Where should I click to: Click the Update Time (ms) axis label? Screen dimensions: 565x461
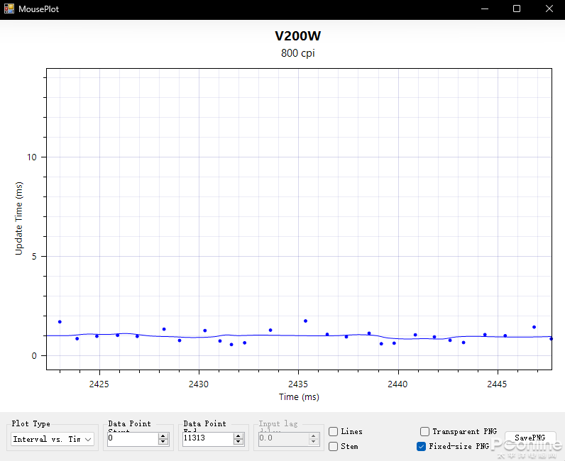(18, 218)
